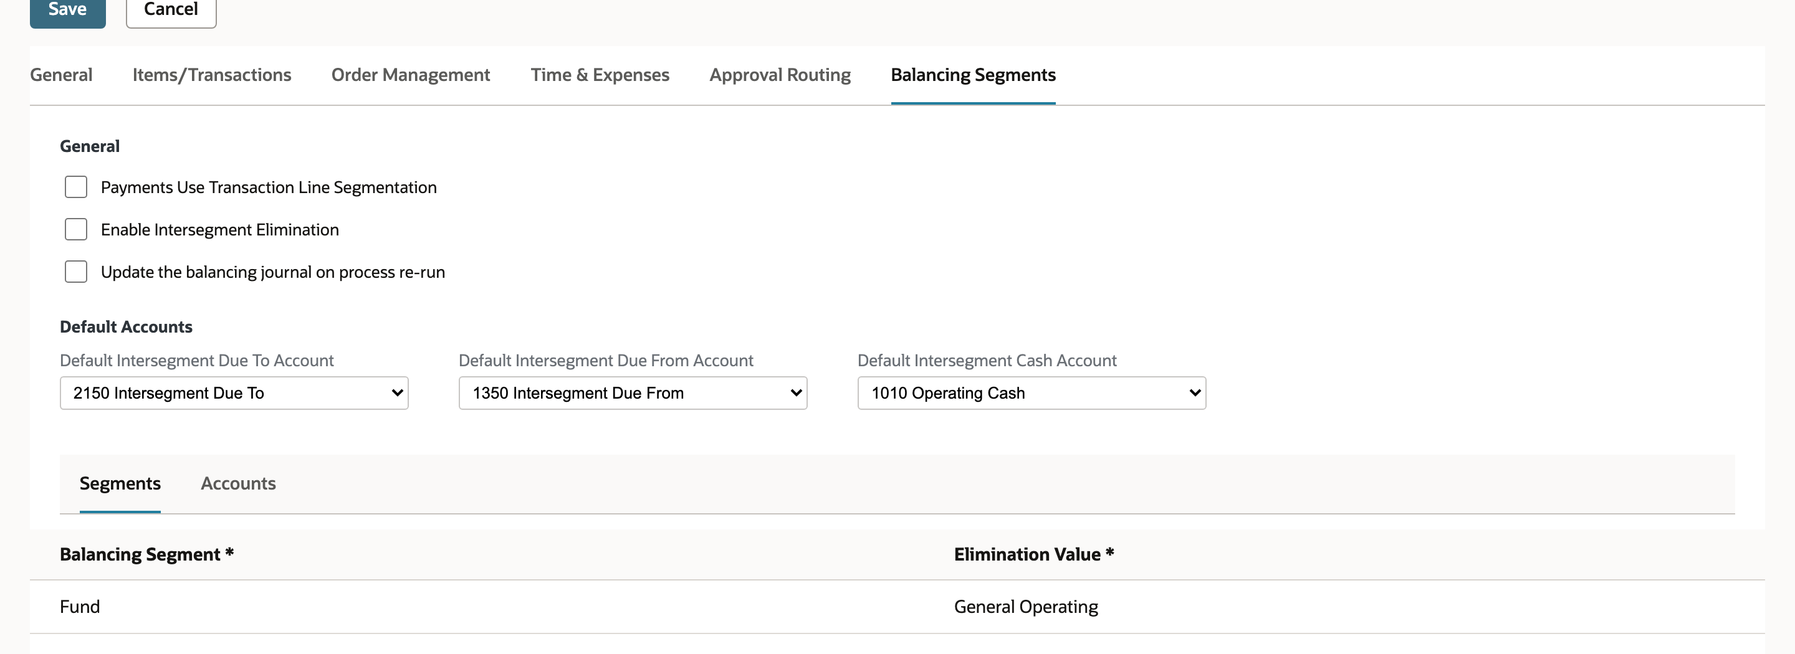Switch to the Items/Transactions tab
The image size is (1795, 654).
[212, 75]
